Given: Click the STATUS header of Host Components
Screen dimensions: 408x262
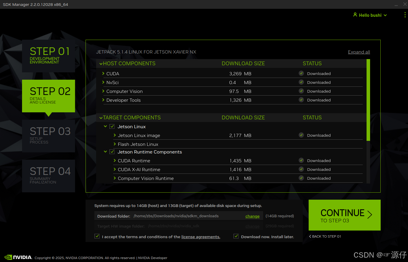Looking at the screenshot, I should 312,64.
